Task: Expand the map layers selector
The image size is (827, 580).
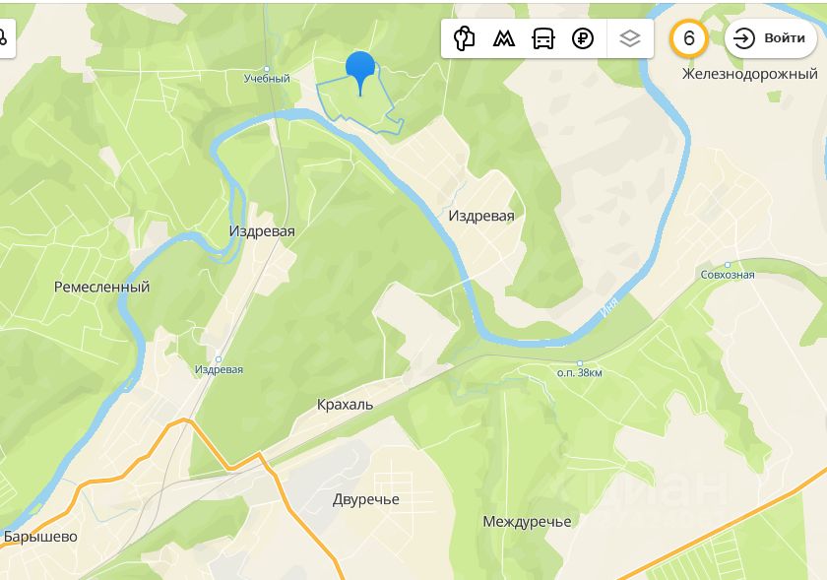Action: point(630,38)
